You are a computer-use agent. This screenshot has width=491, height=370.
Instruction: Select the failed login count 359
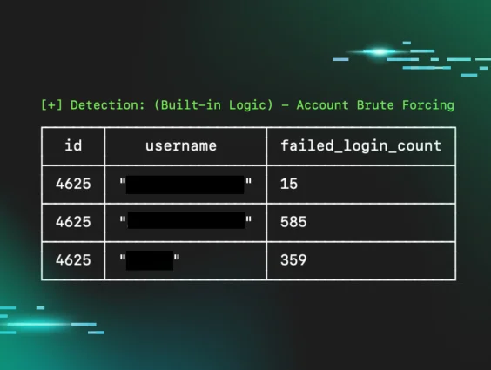pyautogui.click(x=293, y=260)
